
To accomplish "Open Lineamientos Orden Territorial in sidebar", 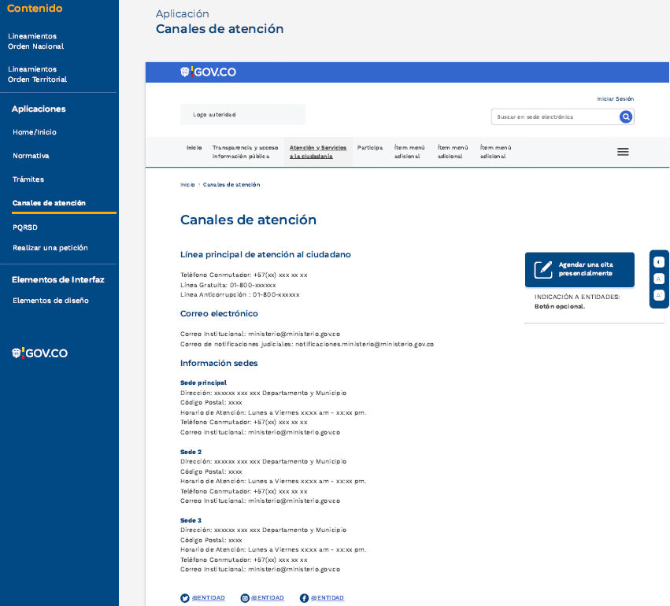I will [x=37, y=74].
